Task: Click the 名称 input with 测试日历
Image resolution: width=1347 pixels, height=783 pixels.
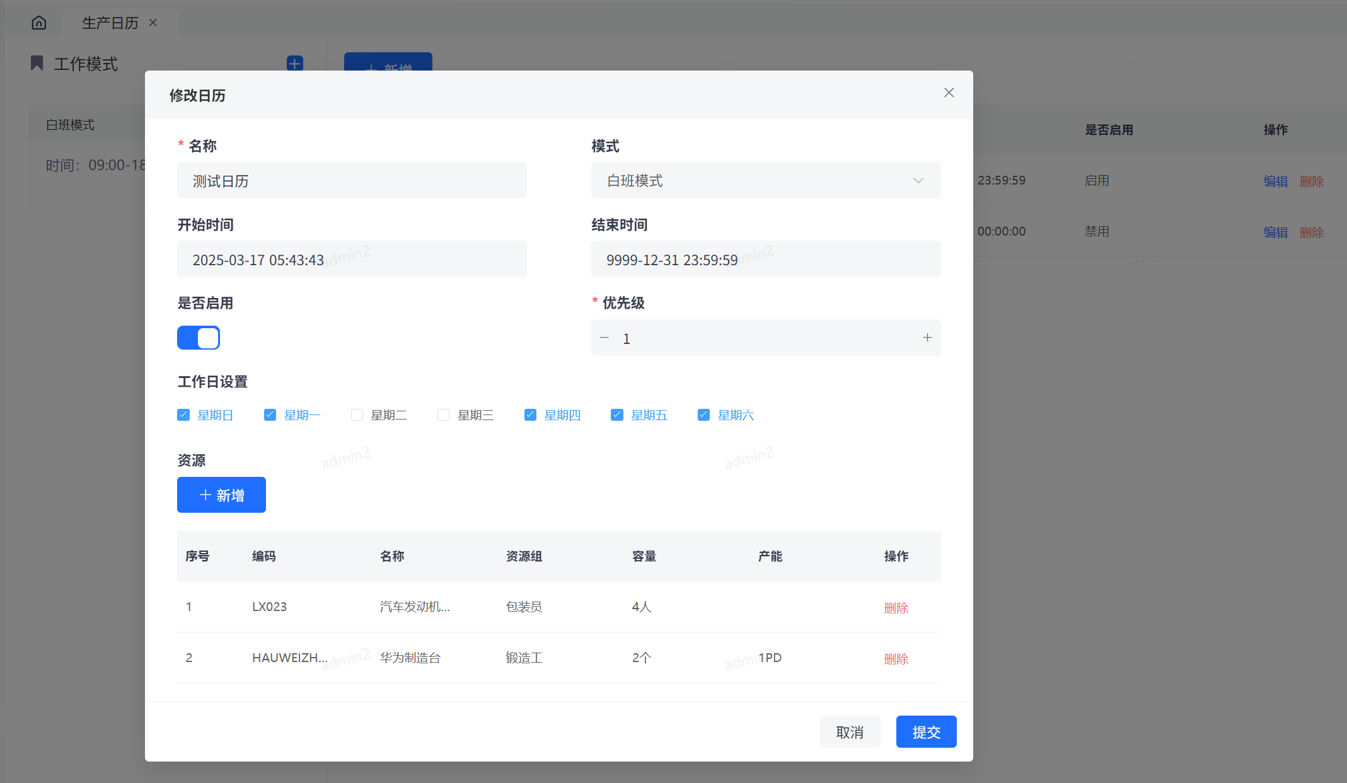Action: point(352,180)
